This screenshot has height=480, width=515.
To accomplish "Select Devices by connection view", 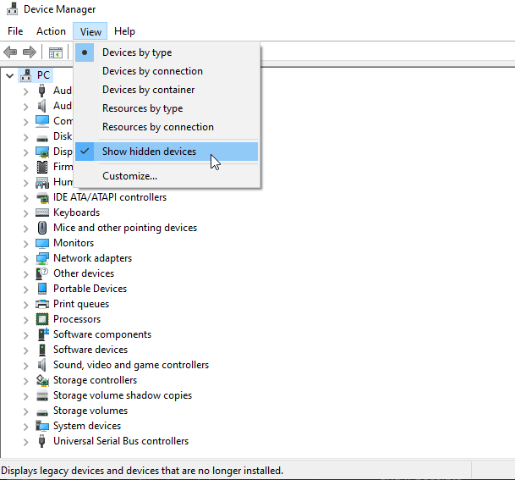I will click(x=152, y=71).
